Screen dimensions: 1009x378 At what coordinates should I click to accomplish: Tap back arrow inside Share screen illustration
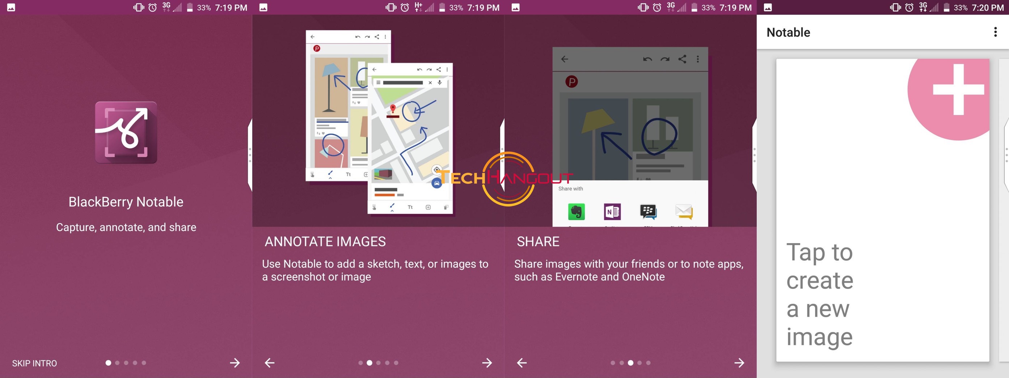(565, 59)
